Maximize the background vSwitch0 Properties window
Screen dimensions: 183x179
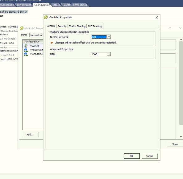click(x=170, y=28)
